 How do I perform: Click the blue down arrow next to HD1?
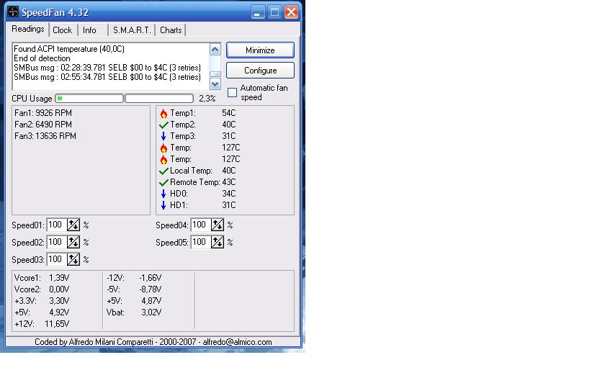click(163, 205)
